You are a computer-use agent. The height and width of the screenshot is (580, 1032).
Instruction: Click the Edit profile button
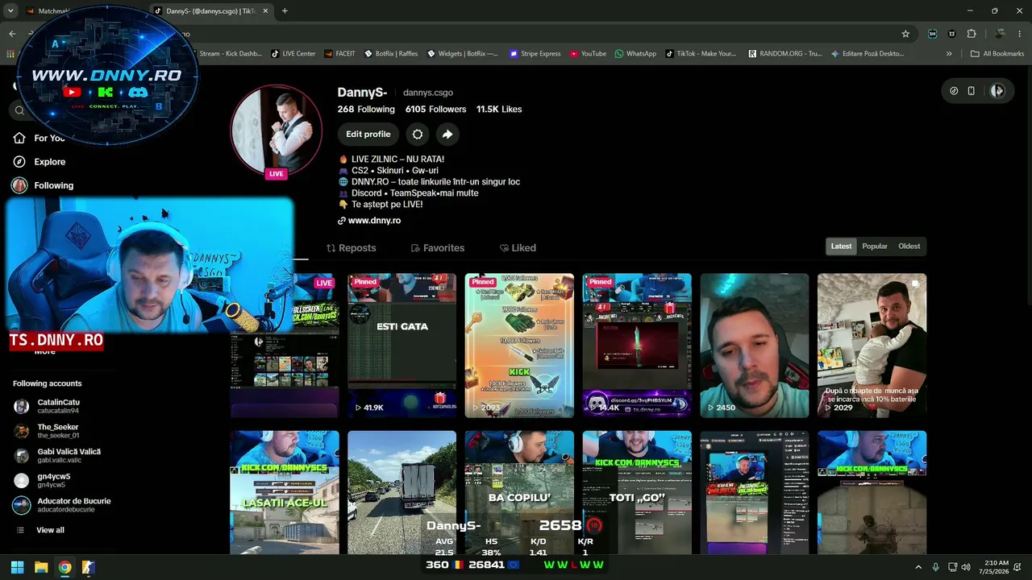point(368,135)
